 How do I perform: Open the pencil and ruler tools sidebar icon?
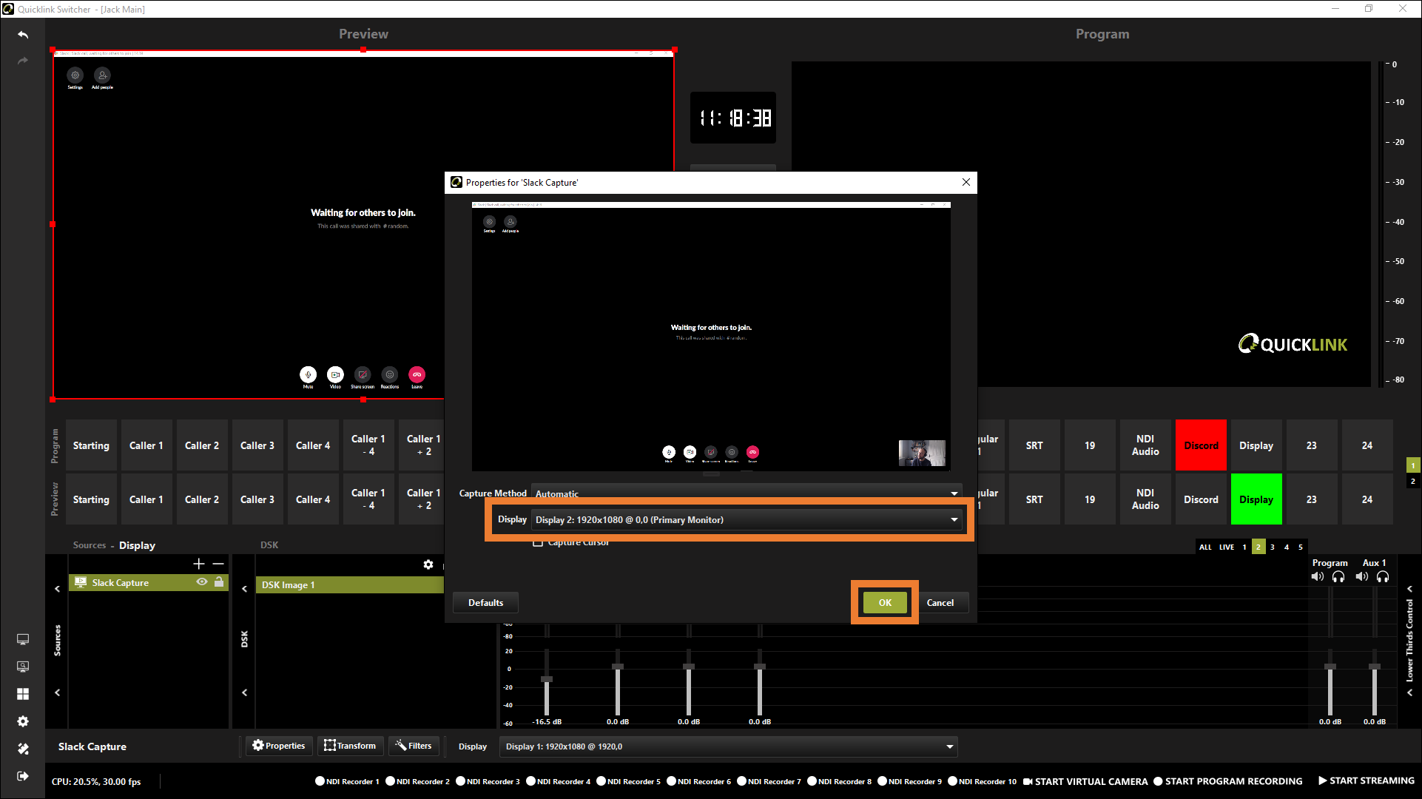tap(23, 749)
